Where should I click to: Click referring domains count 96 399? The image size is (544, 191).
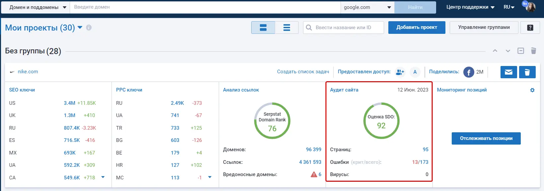pyautogui.click(x=314, y=150)
